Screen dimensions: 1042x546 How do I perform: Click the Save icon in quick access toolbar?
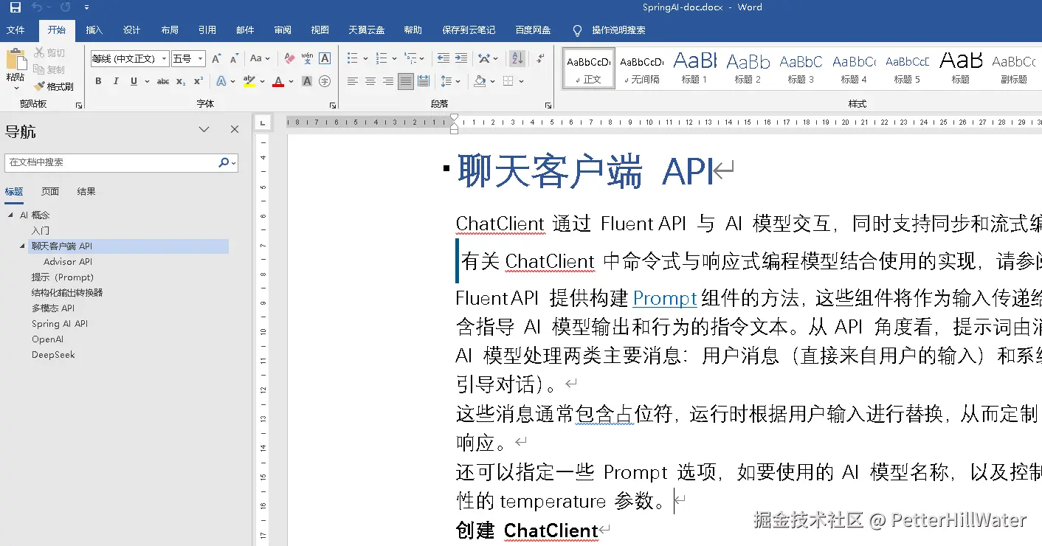pos(15,7)
